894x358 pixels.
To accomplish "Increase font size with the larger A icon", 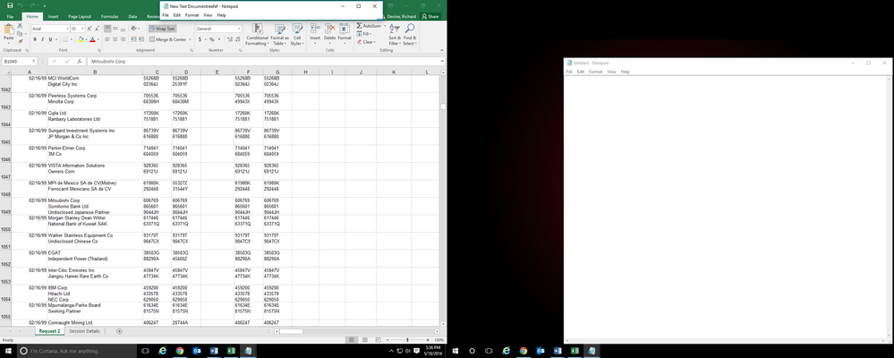I will click(x=89, y=29).
